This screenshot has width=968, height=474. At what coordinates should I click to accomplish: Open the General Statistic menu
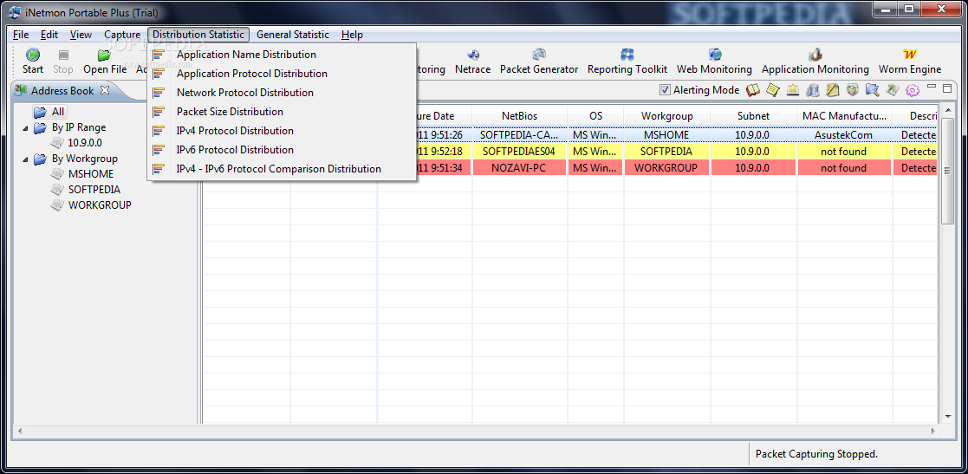pyautogui.click(x=293, y=35)
